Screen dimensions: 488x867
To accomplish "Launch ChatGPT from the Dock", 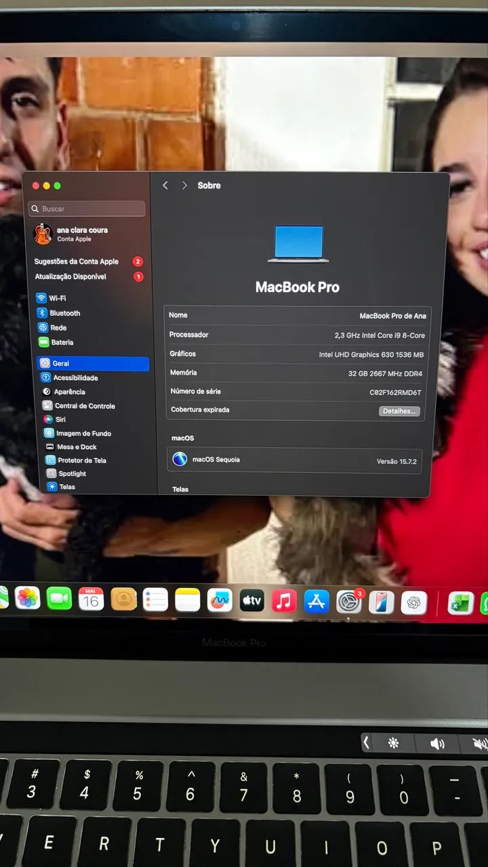I will click(x=414, y=602).
